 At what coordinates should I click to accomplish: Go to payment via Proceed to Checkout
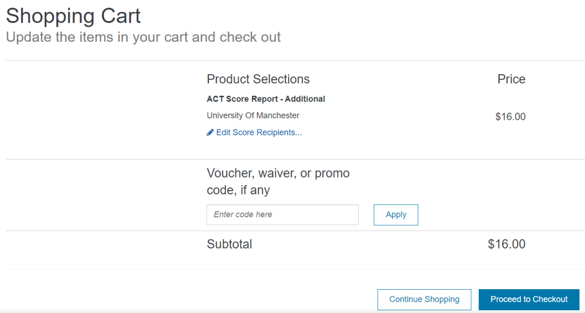click(529, 299)
